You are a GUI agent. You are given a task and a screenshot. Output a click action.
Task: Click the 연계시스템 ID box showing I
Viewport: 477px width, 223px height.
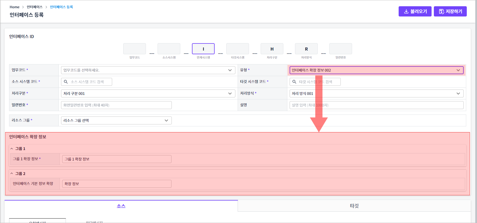(x=203, y=49)
